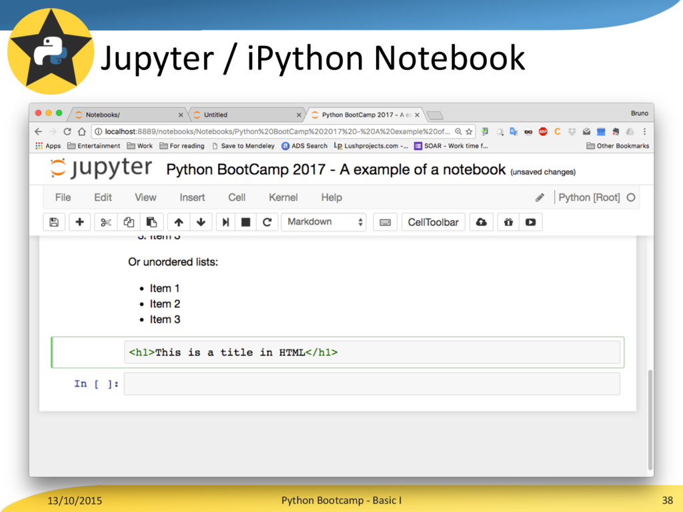This screenshot has height=512, width=683.
Task: Click the Python [Root] kernel name
Action: coord(589,197)
